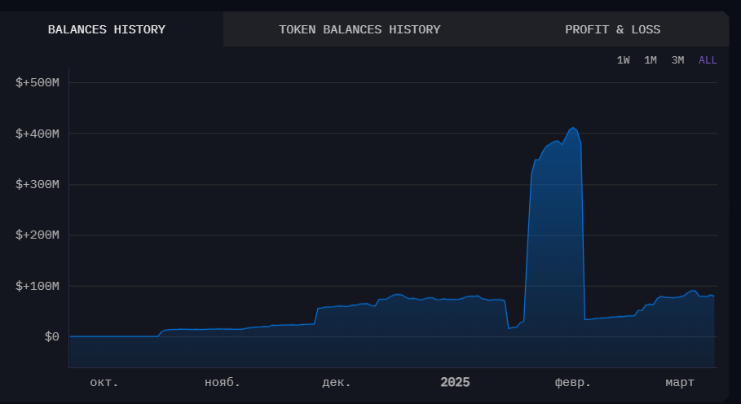Click the $+400M y-axis label
The image size is (741, 404).
point(37,134)
